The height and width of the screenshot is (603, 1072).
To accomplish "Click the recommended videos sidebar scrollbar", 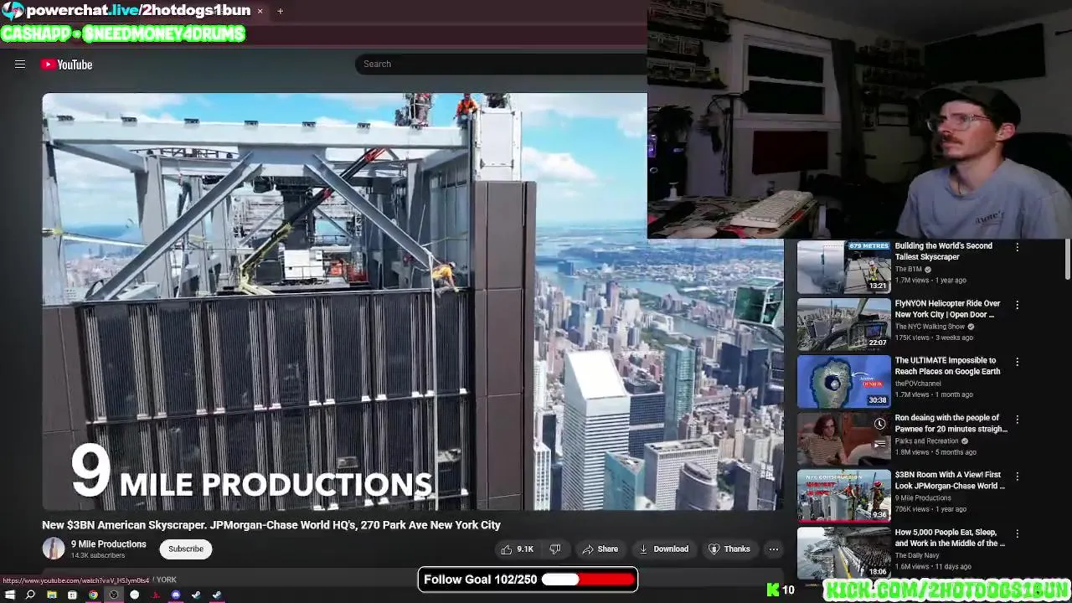I will 1067,260.
